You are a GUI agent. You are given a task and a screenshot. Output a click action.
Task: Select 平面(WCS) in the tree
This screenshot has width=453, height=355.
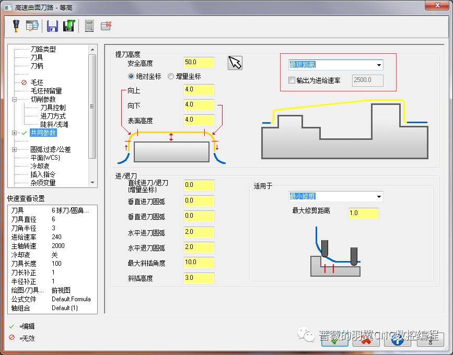click(x=45, y=158)
